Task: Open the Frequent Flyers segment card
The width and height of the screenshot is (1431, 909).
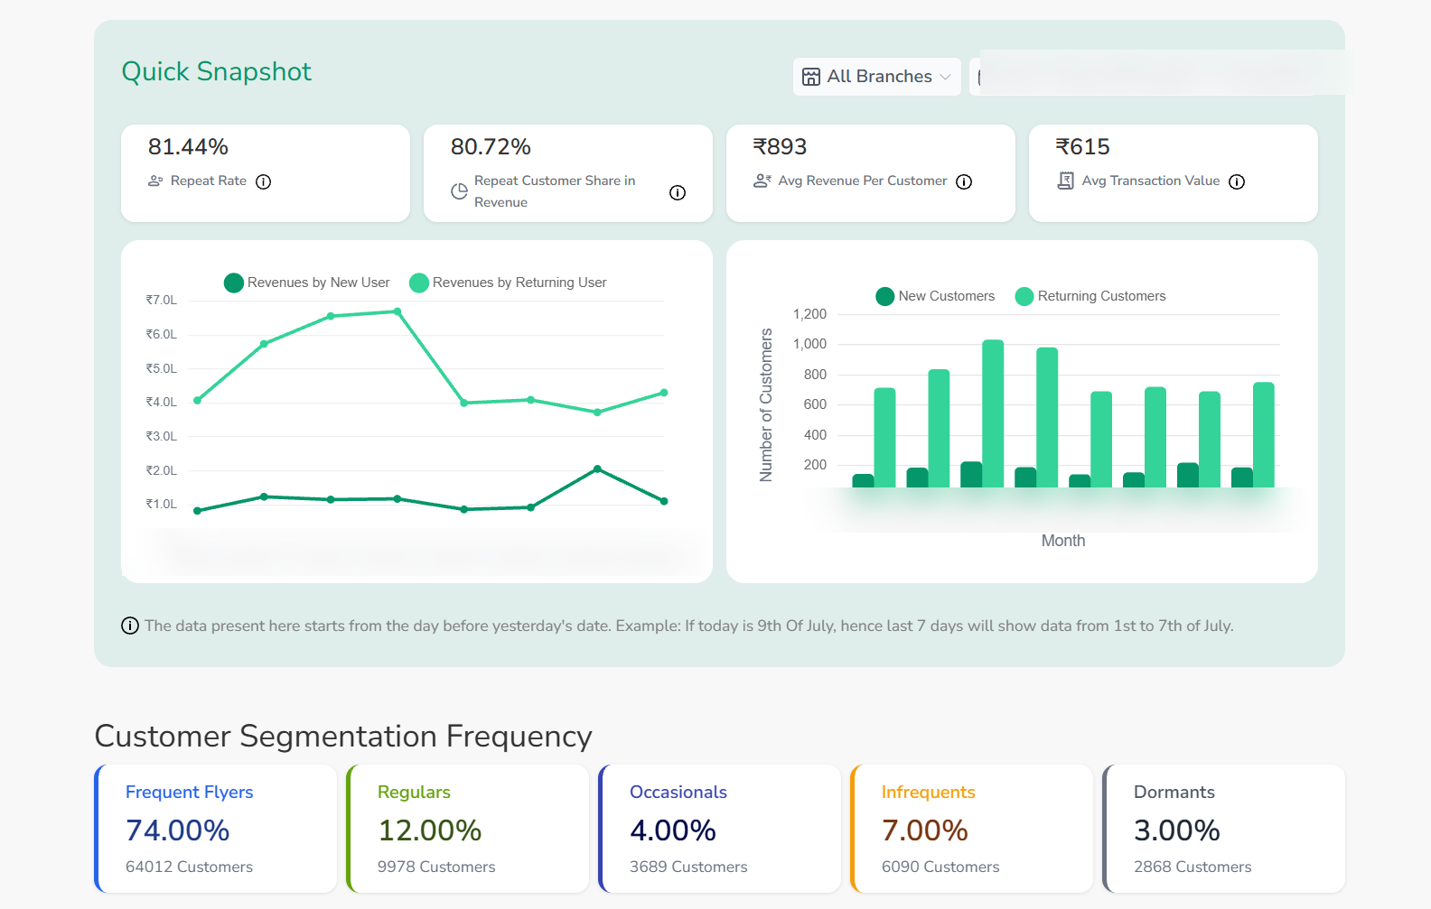Action: 216,829
